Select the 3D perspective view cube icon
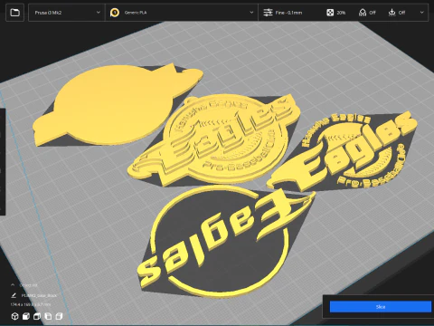 pyautogui.click(x=14, y=316)
